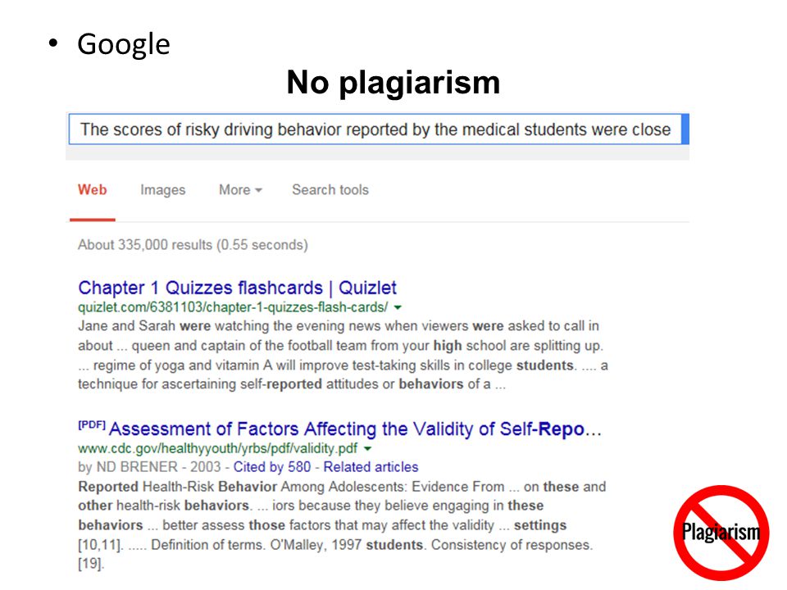Click the no-plagiarism prohibition sign icon
Viewport: 787px width, 590px height.
(x=721, y=533)
